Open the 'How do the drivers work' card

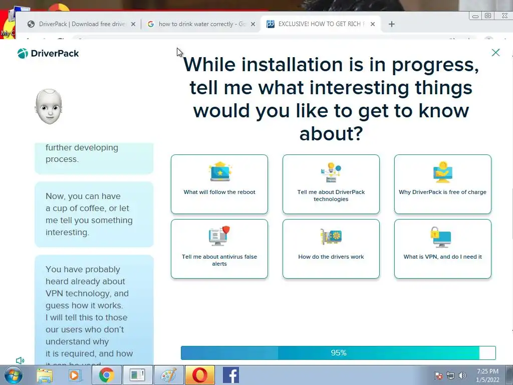click(x=331, y=249)
